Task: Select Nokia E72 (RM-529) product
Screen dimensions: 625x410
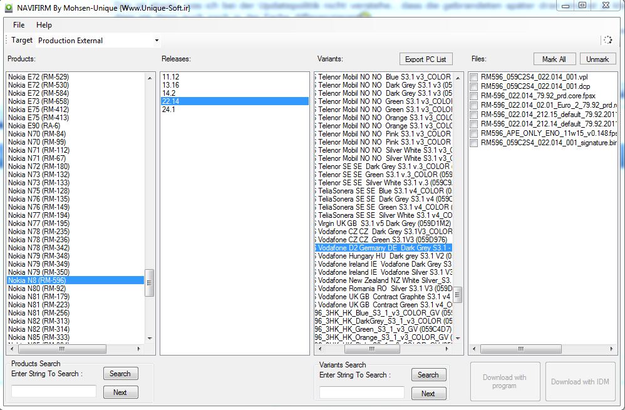Action: [76, 77]
